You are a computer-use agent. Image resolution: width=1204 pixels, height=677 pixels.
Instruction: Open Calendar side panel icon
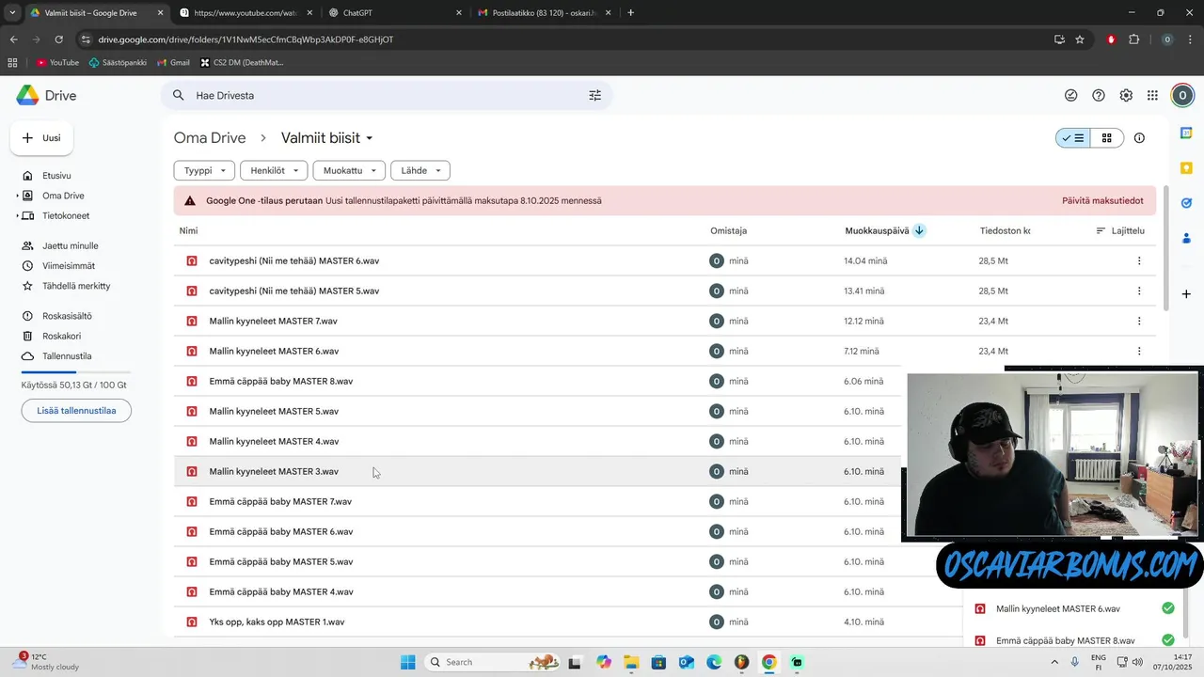(1186, 134)
